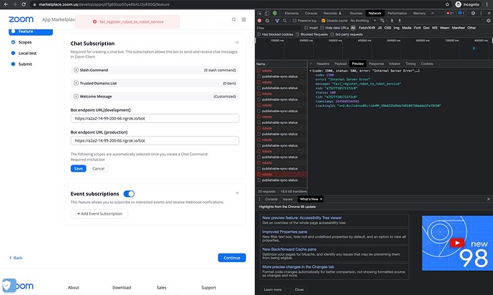Viewport: 493px width, 295px height.
Task: Expand the Welcome Message row
Action: pos(155,96)
